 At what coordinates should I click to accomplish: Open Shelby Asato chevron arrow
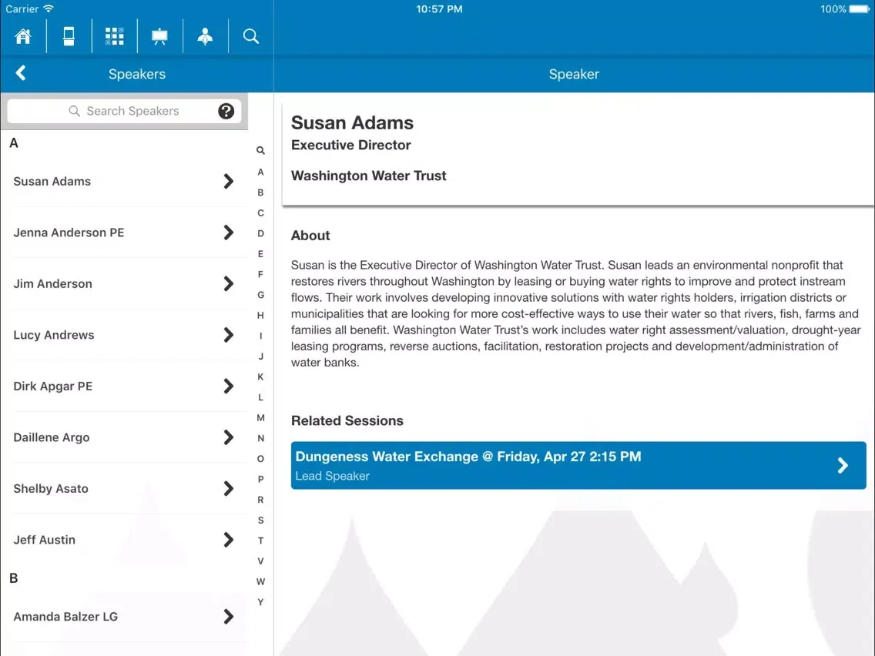coord(228,489)
